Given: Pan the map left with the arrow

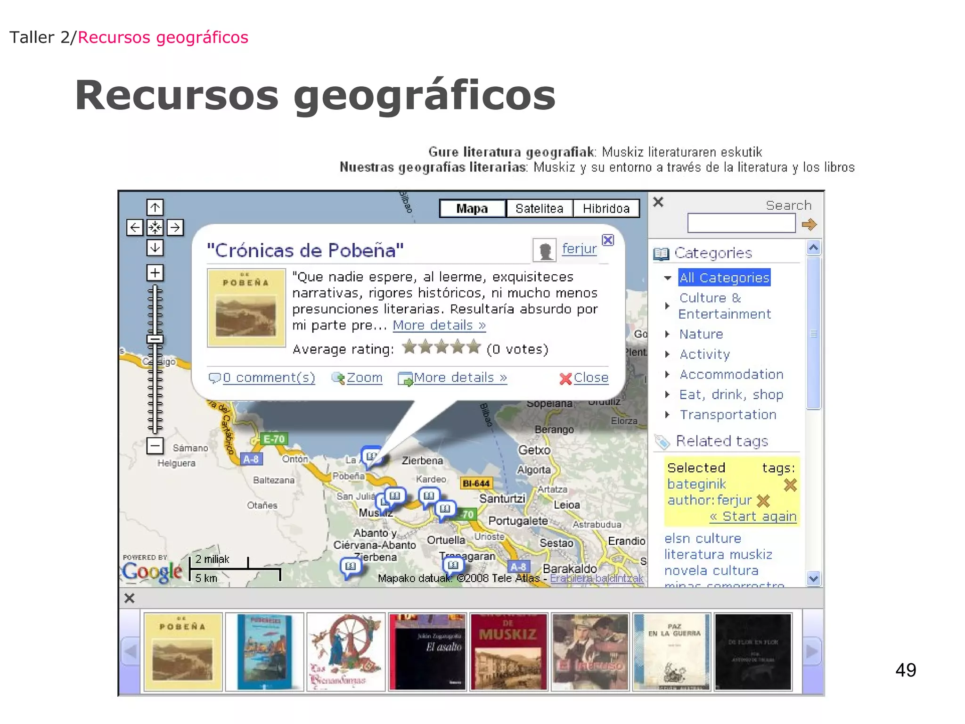Looking at the screenshot, I should pyautogui.click(x=135, y=228).
